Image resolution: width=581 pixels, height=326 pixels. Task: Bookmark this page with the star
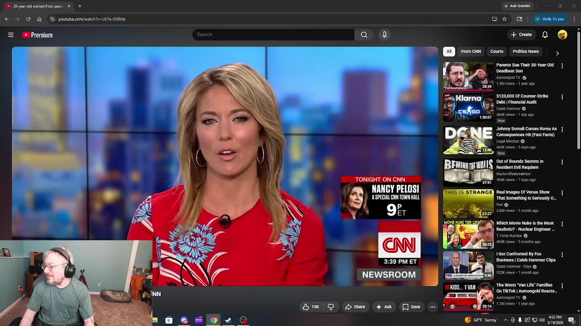pos(504,19)
